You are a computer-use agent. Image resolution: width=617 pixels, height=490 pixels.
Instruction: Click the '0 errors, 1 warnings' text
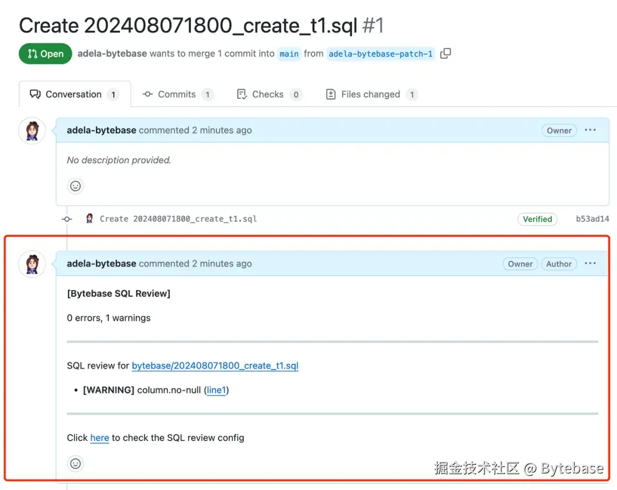(109, 318)
